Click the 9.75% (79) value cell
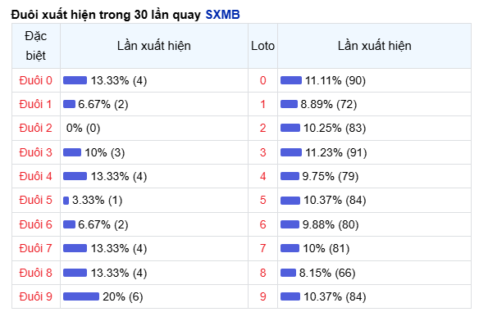 point(331,176)
